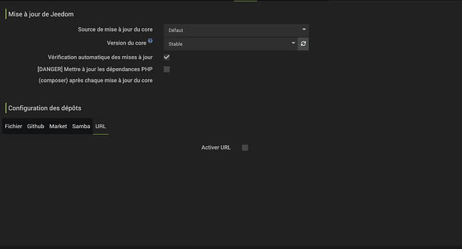462x249 pixels.
Task: Enable DANGER PHP dependencies update checkbox
Action: 167,69
